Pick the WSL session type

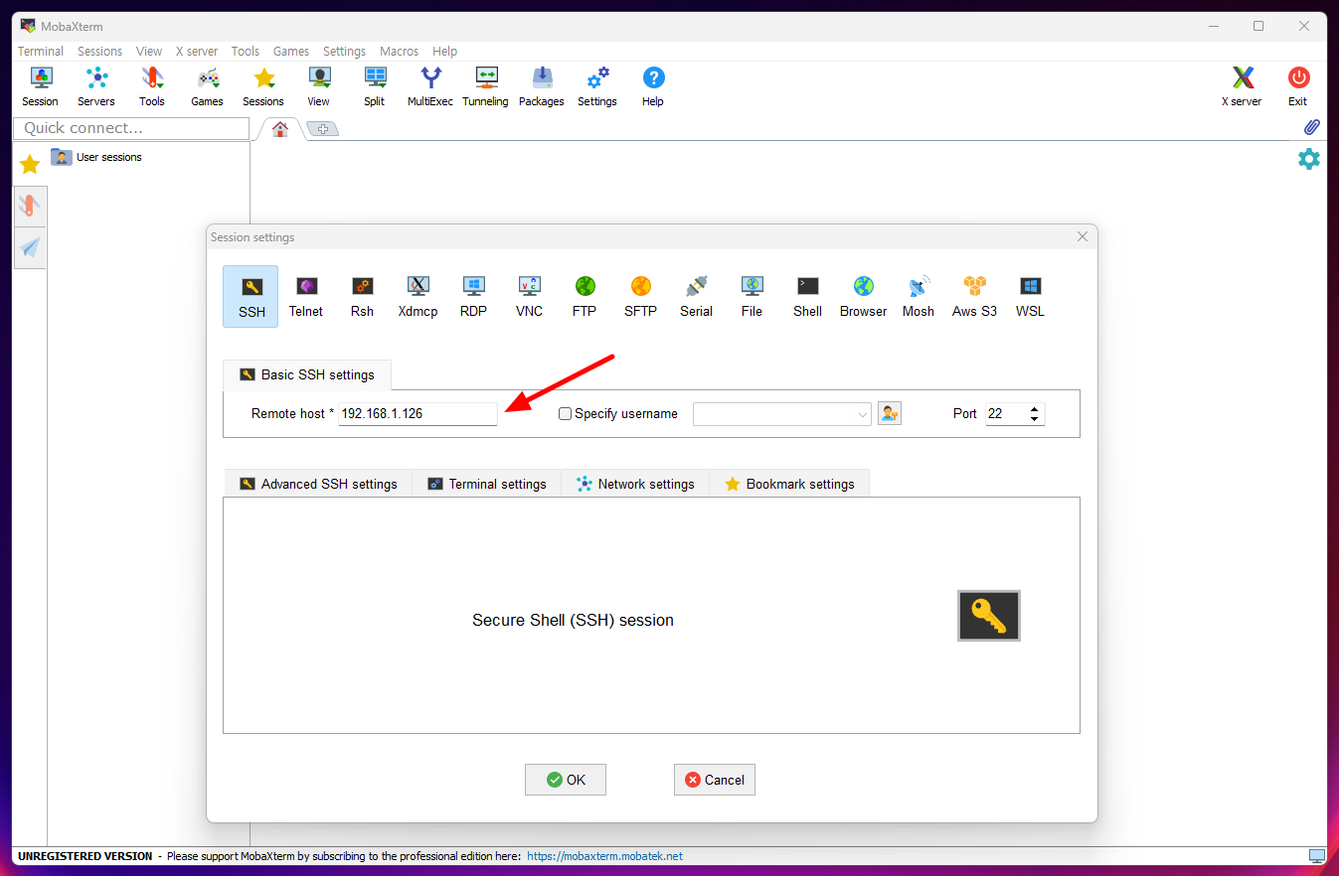1030,296
